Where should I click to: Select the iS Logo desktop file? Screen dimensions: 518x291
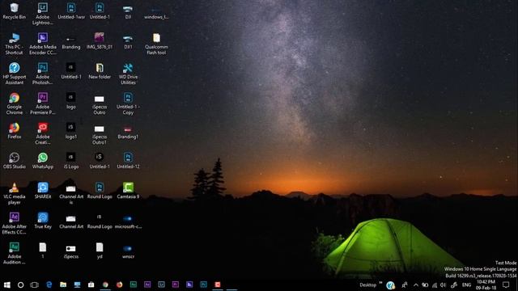pyautogui.click(x=71, y=161)
